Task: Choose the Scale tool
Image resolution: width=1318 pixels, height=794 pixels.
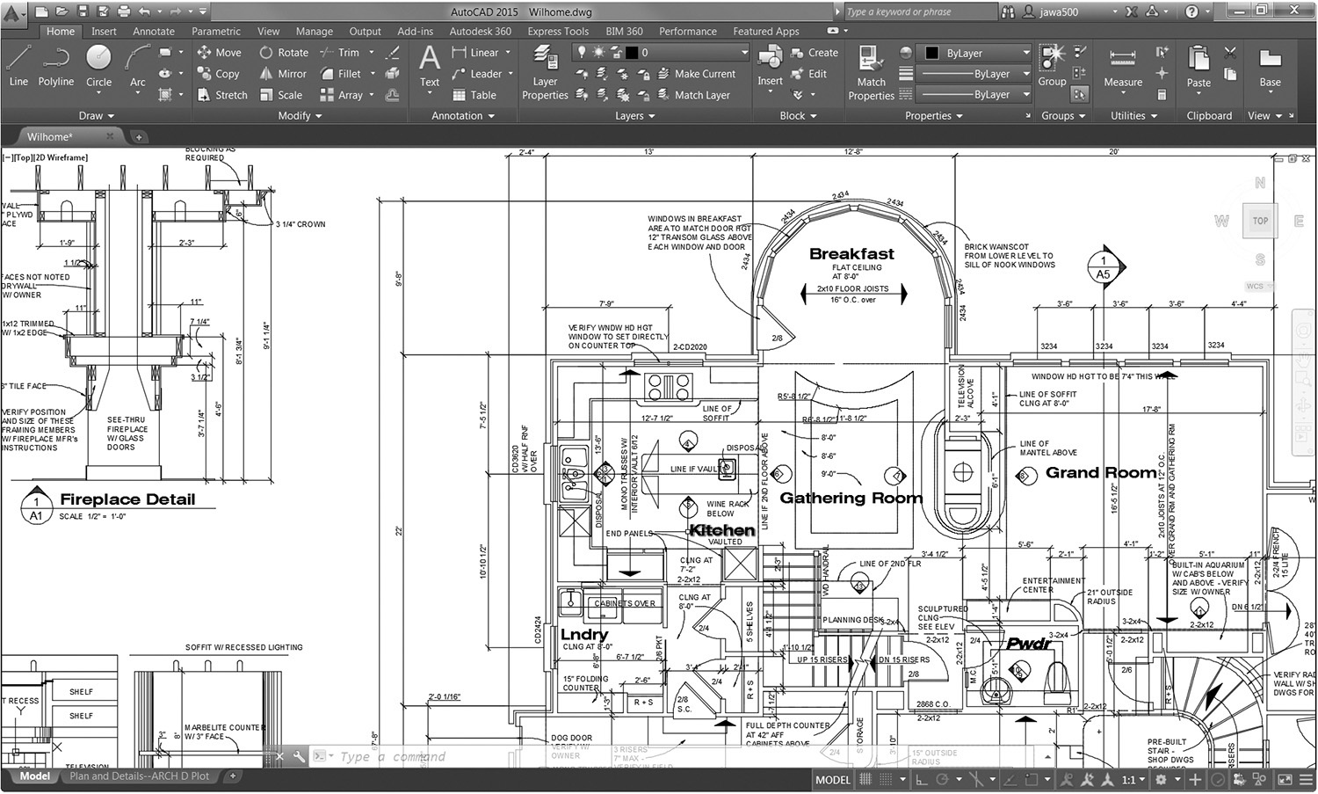Action: click(281, 95)
